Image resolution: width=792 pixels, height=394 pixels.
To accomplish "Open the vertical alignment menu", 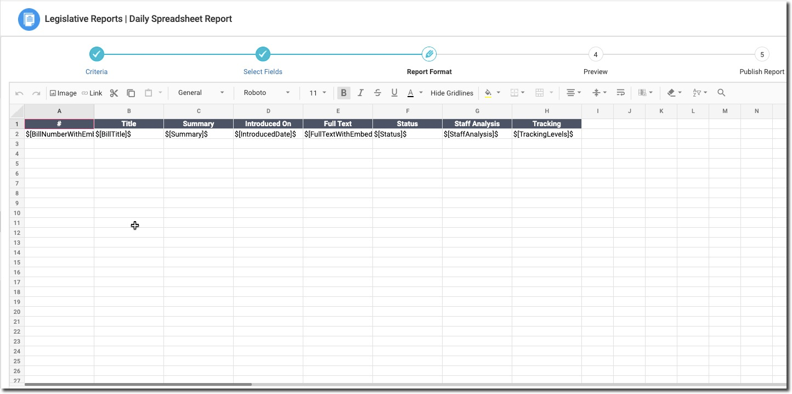I will tap(600, 93).
